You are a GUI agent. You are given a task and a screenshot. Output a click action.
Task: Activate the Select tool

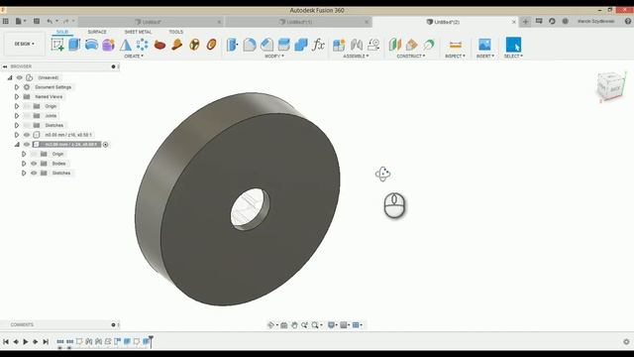[x=513, y=45]
